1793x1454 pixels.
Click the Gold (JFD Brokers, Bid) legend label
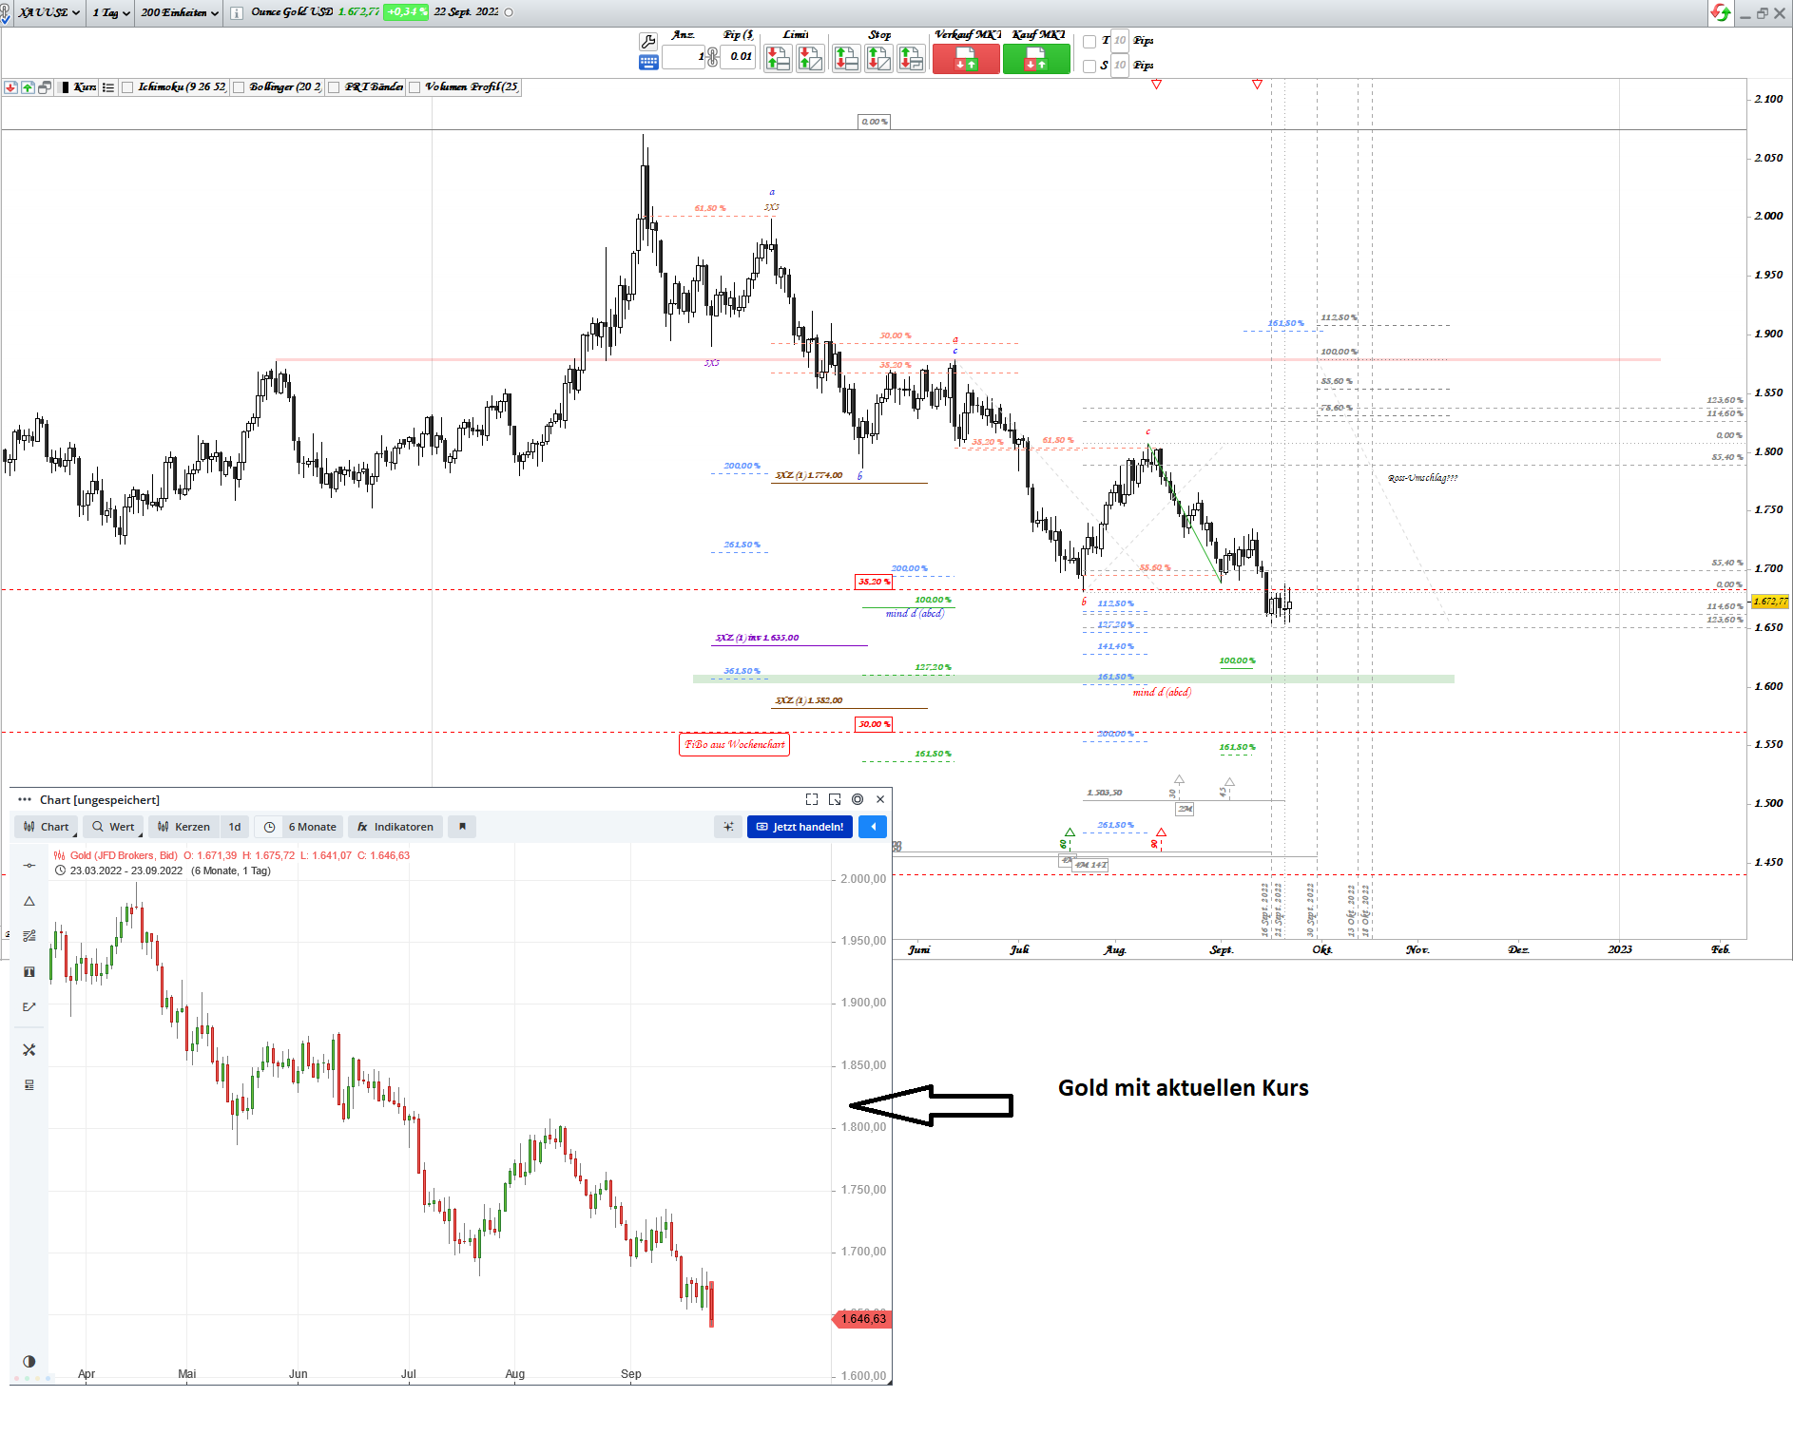124,855
